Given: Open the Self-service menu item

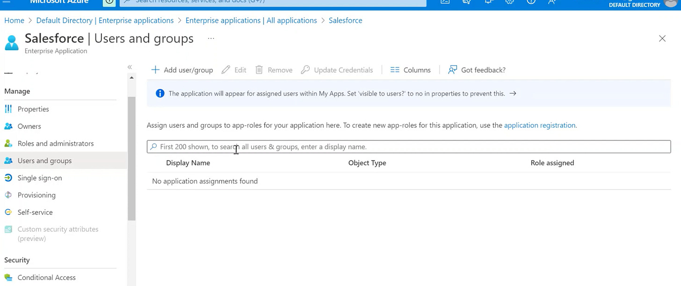Looking at the screenshot, I should coord(35,212).
